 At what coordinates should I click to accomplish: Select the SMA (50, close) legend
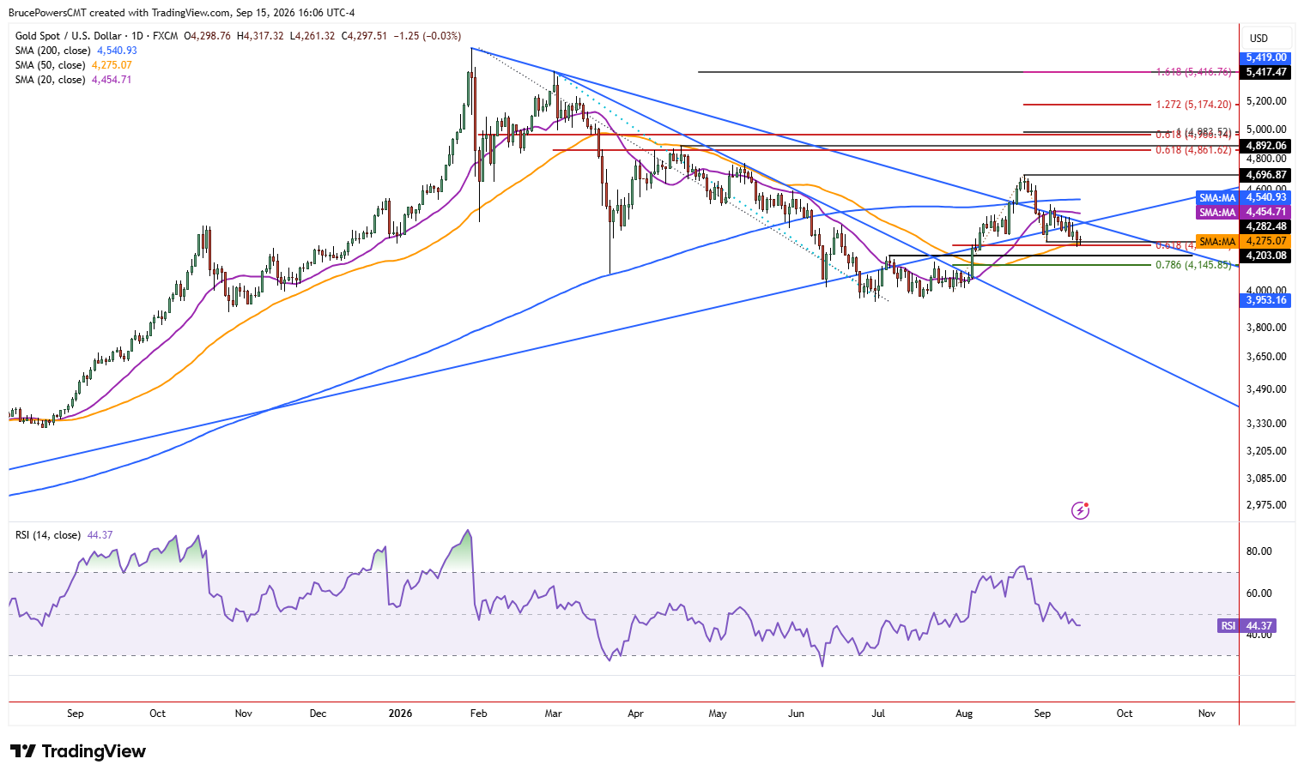tap(74, 65)
